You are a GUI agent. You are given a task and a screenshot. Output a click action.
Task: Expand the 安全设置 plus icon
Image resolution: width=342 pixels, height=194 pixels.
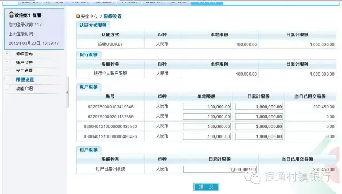7,70
